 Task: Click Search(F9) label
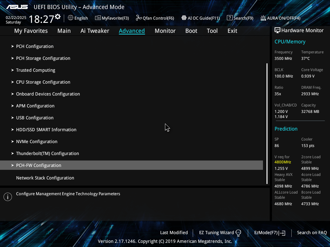(243, 18)
